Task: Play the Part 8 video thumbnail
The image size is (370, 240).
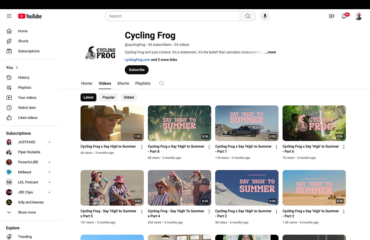Action: pyautogui.click(x=179, y=123)
